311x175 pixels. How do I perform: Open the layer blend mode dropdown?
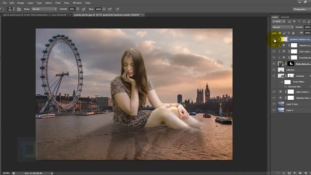click(283, 27)
